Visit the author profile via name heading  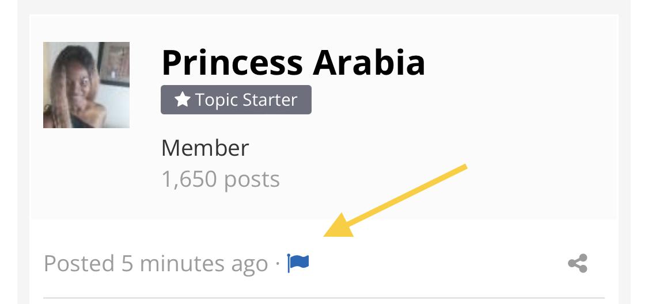[293, 62]
